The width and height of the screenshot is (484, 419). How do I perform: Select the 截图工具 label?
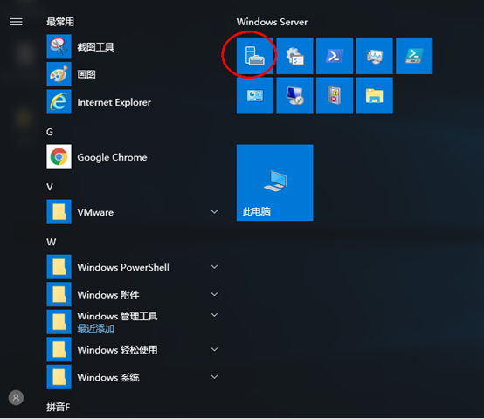pyautogui.click(x=96, y=47)
